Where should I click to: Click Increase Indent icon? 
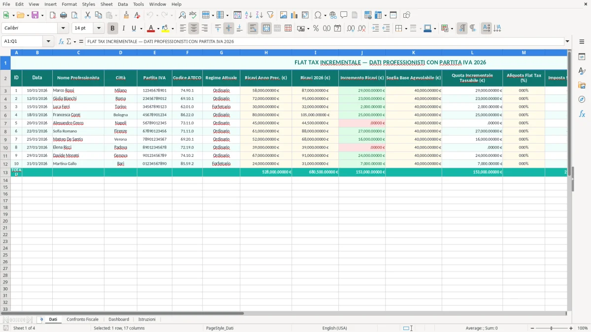click(x=375, y=29)
